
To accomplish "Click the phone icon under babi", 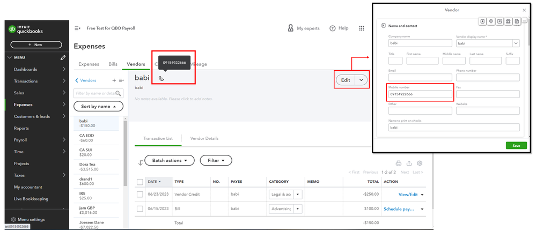I will click(x=161, y=78).
